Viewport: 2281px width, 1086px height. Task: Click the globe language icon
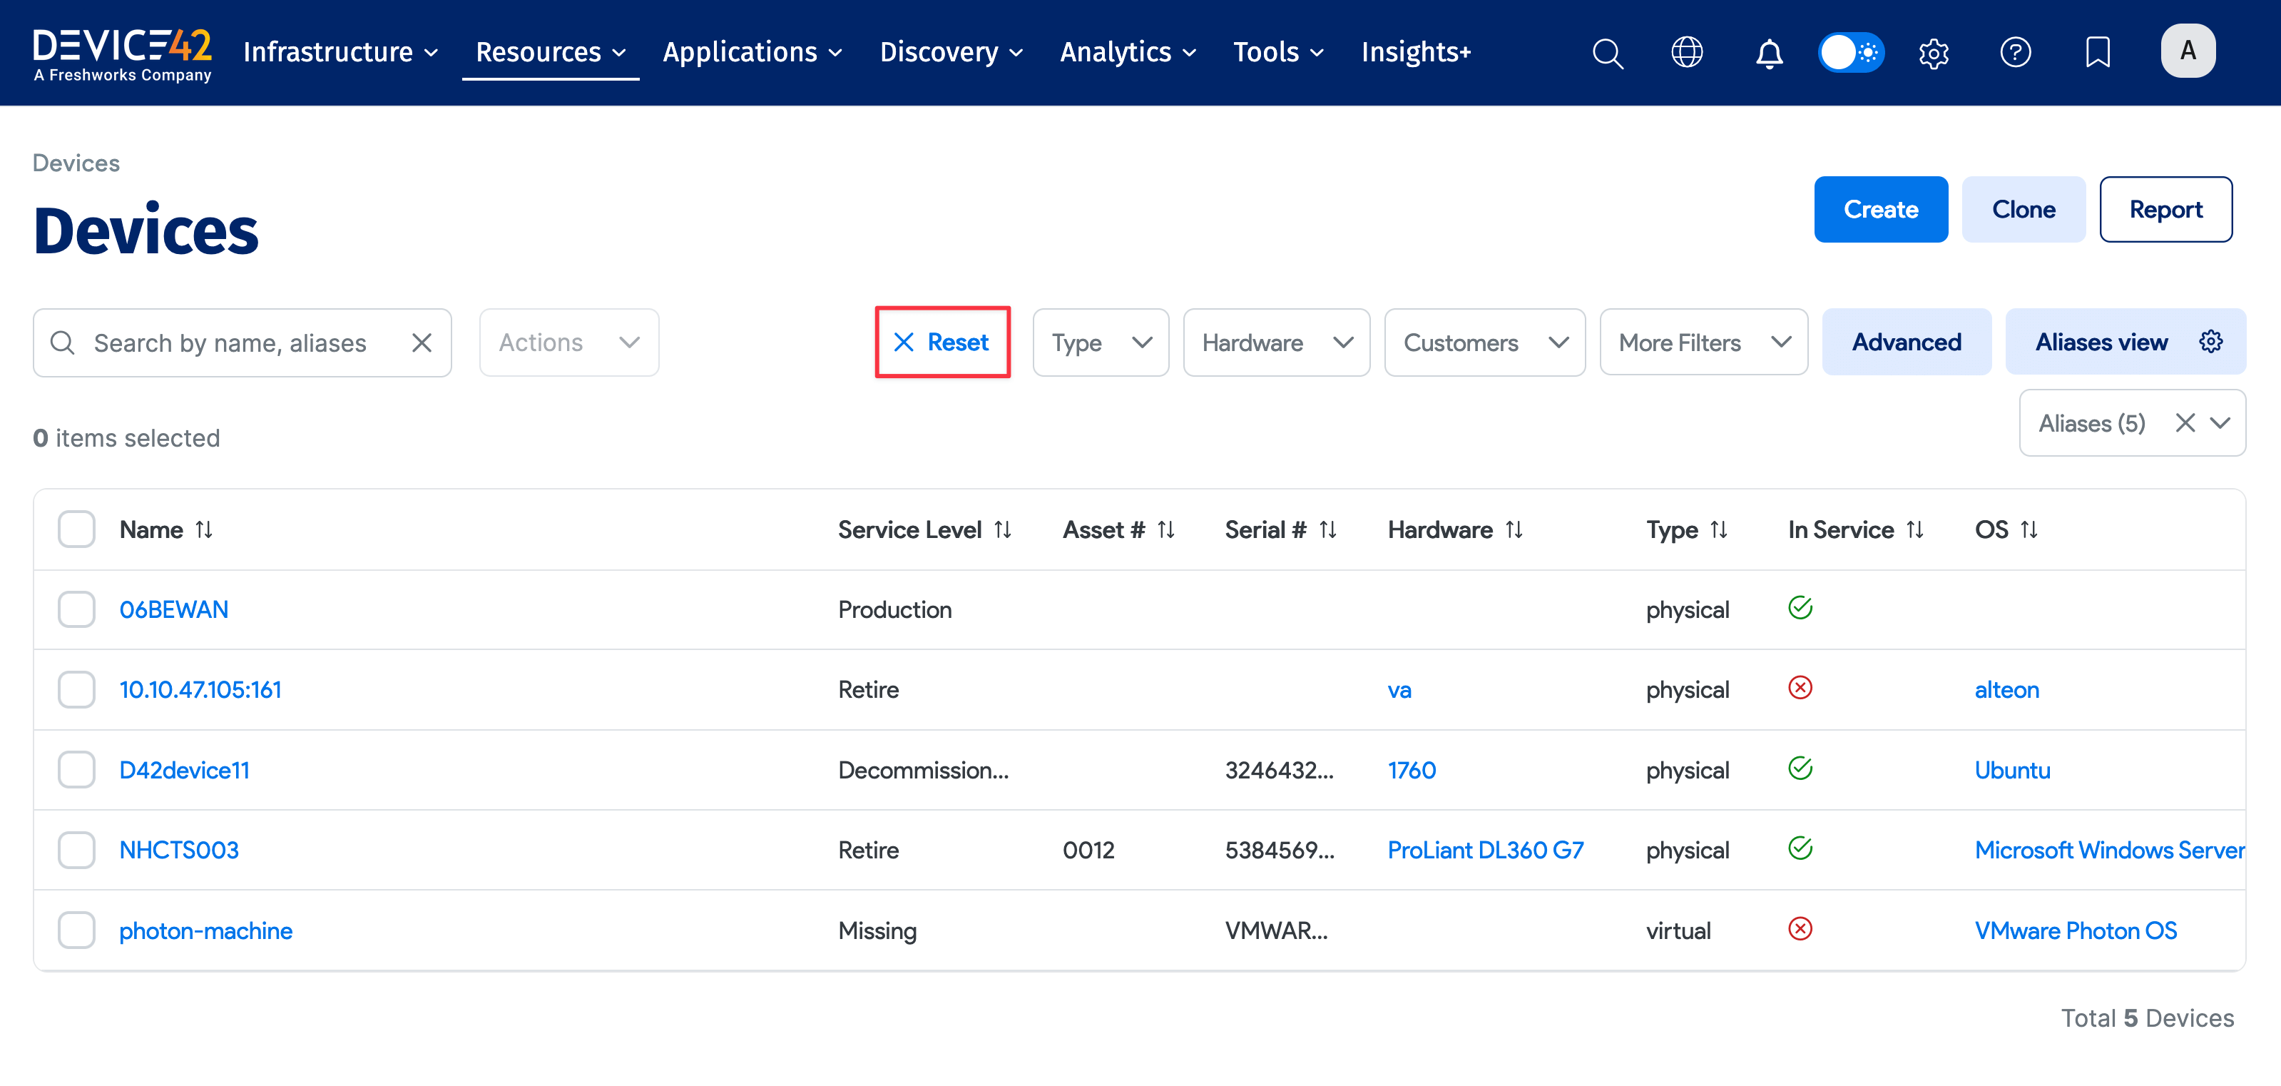[x=1686, y=52]
